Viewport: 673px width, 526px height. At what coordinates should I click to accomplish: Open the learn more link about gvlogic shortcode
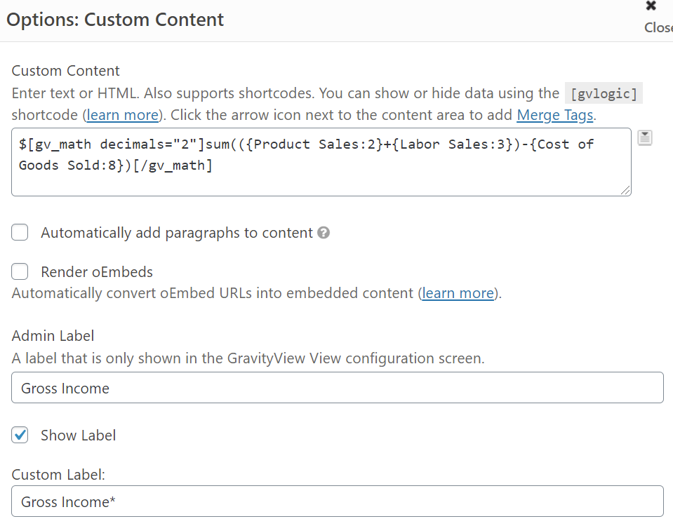(122, 114)
